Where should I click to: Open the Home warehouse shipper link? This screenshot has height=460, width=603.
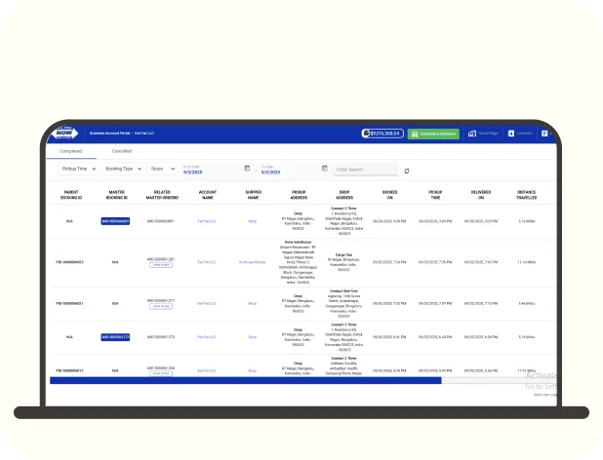[252, 261]
